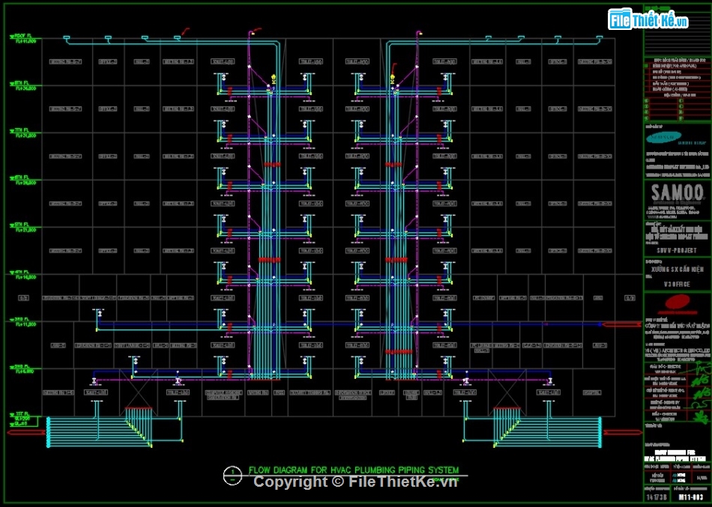Click the SOVV-PROJECT label in the title block
712x507 pixels.
676,249
